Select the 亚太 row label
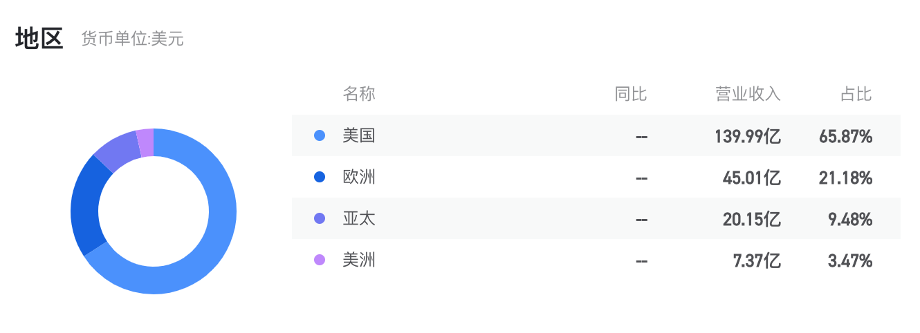The image size is (920, 333). click(x=359, y=219)
